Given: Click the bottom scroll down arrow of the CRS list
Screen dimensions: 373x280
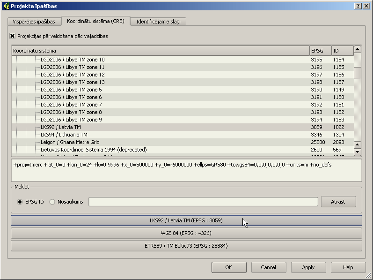Looking at the screenshot, I should pos(358,152).
